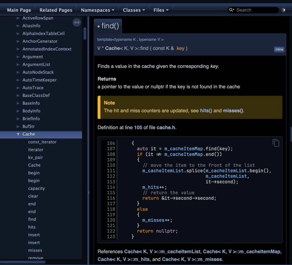
Task: Expand the ActiveRowSpan tree arrow
Action: coord(18,18)
